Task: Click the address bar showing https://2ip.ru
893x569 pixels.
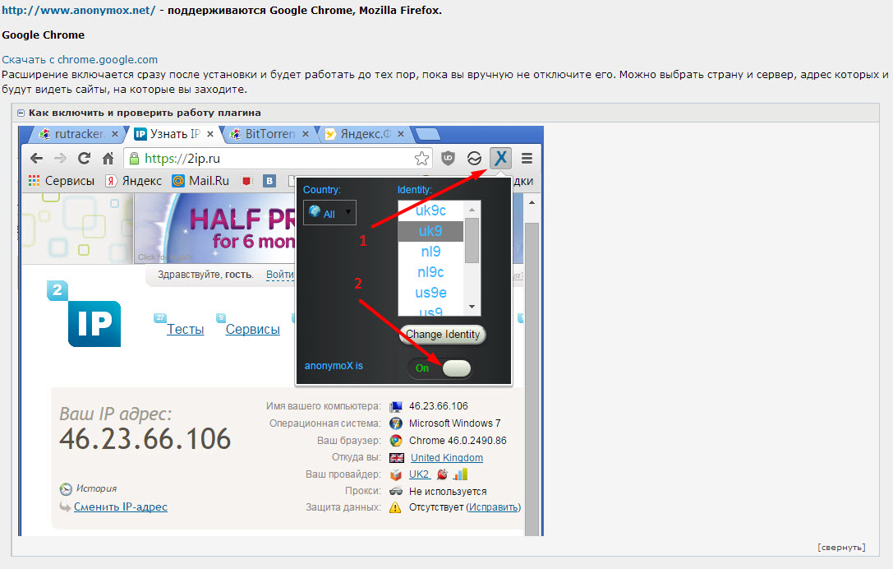Action: (x=278, y=158)
